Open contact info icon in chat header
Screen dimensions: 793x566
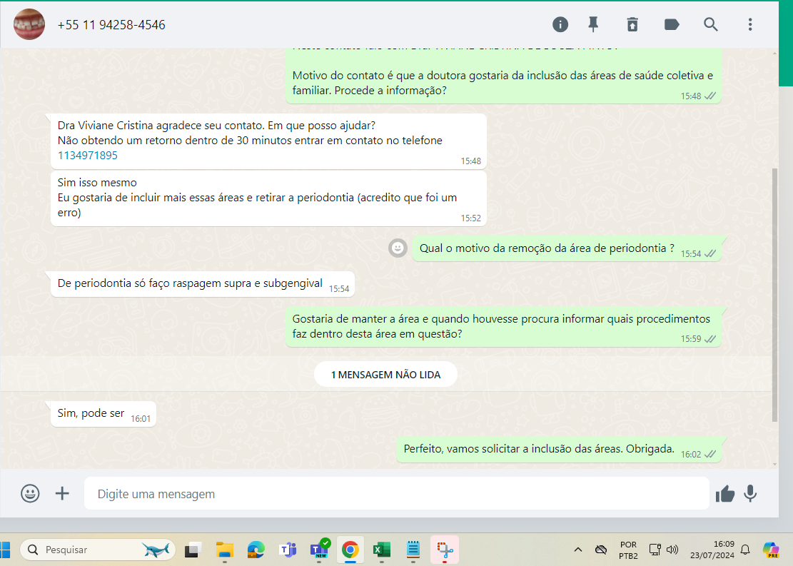(x=560, y=24)
